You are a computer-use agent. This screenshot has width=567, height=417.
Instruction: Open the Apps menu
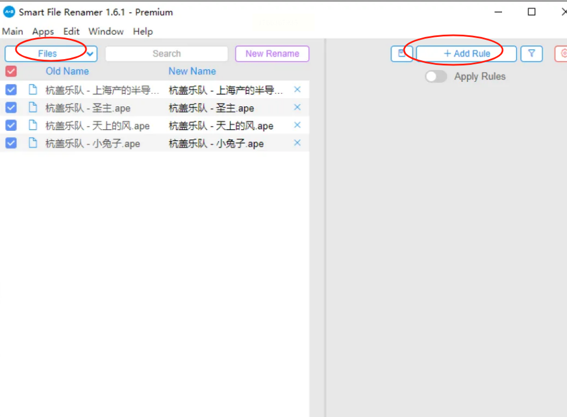[x=43, y=31]
